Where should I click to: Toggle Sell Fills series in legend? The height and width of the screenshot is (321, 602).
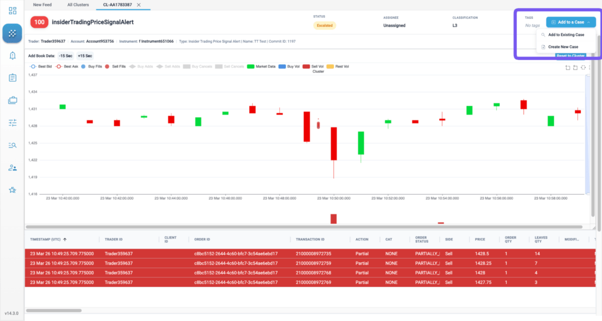[115, 66]
